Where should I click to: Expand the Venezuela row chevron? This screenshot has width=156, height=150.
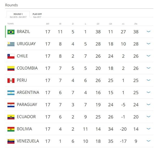[x=149, y=141]
